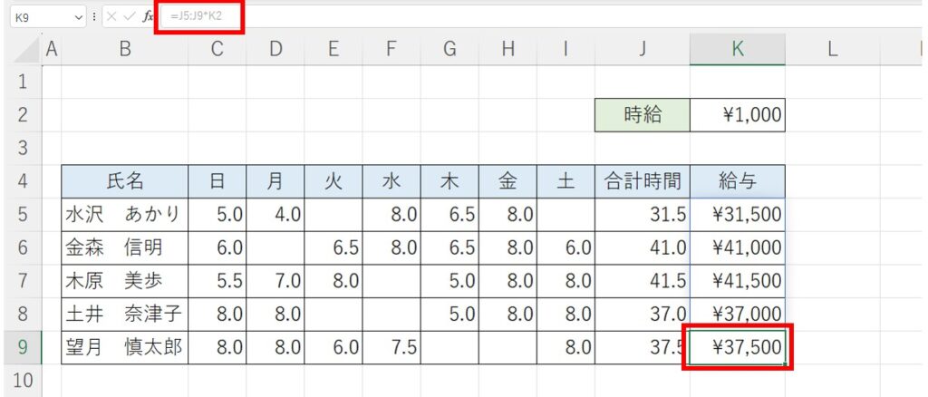Click the Select All corner triangle
Screen dimensions: 928x397
tap(26, 51)
